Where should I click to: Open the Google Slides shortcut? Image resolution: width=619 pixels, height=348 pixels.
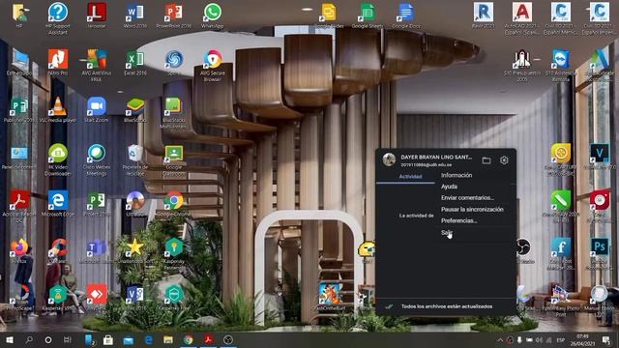click(x=329, y=15)
